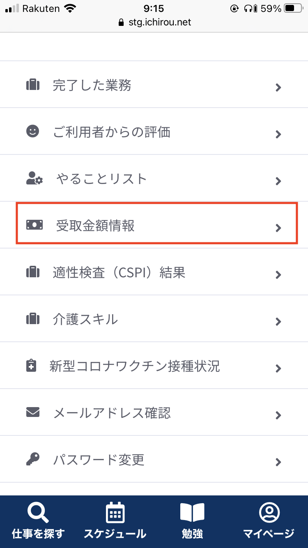Expand 完了した業務 via its chevron
This screenshot has width=308, height=548.
point(278,87)
